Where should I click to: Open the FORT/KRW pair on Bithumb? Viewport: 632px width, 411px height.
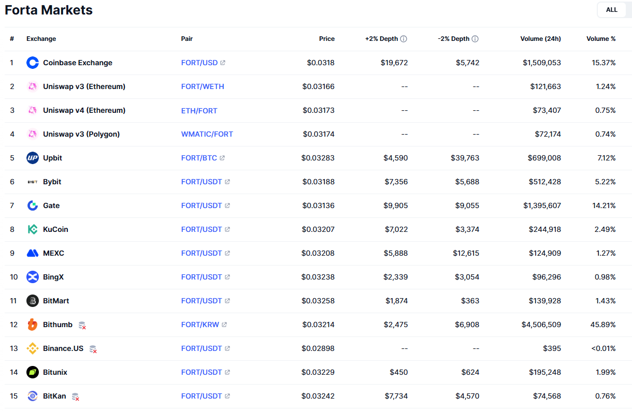click(200, 325)
